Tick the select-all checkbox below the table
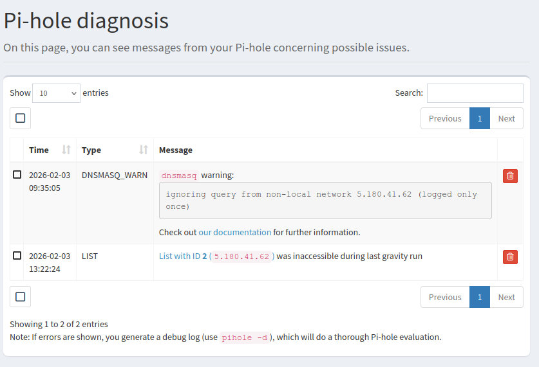Screen dimensions: 539x367 [x=20, y=297]
